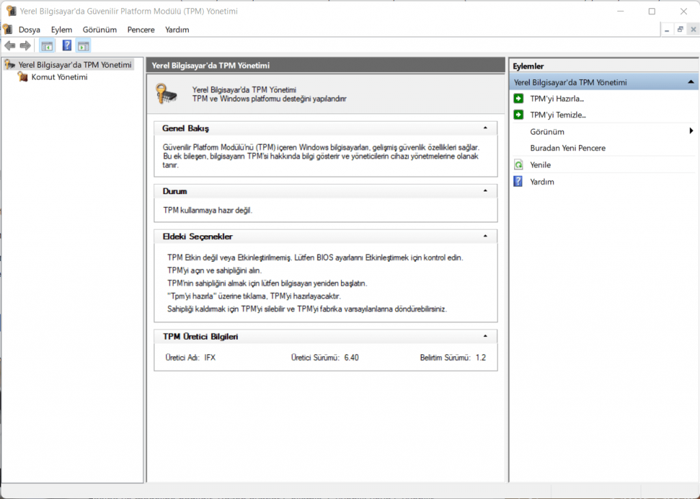Open the Dosya menu

point(29,30)
